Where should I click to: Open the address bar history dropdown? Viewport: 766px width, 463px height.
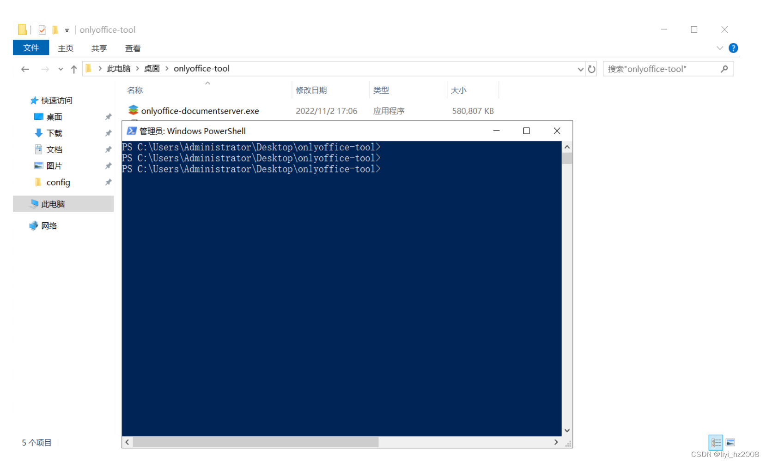(x=581, y=69)
